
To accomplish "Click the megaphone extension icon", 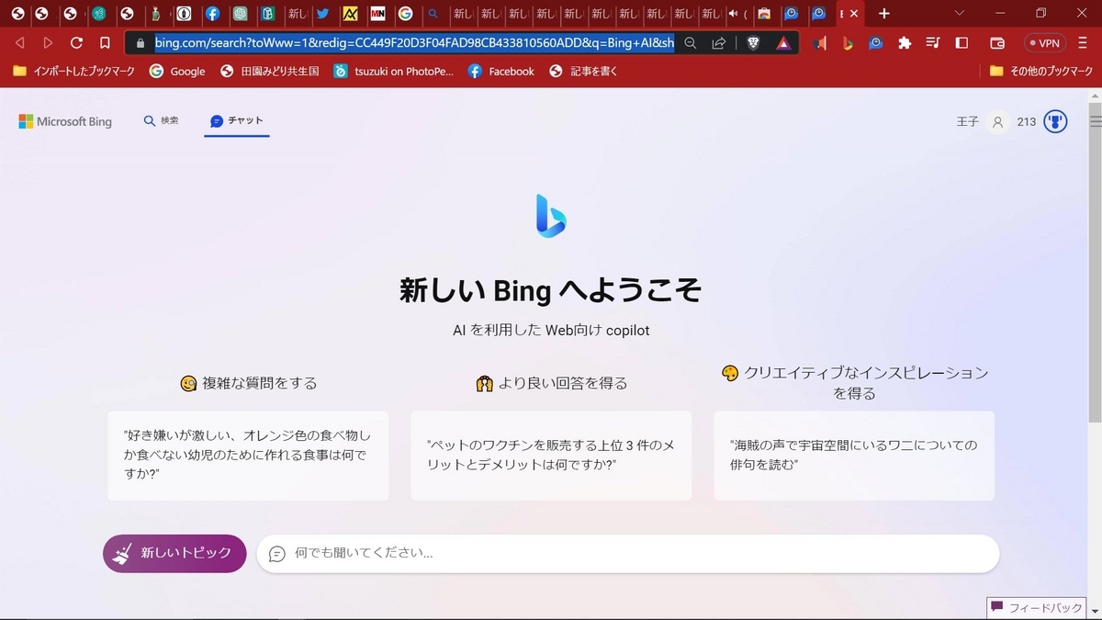I will click(x=820, y=43).
